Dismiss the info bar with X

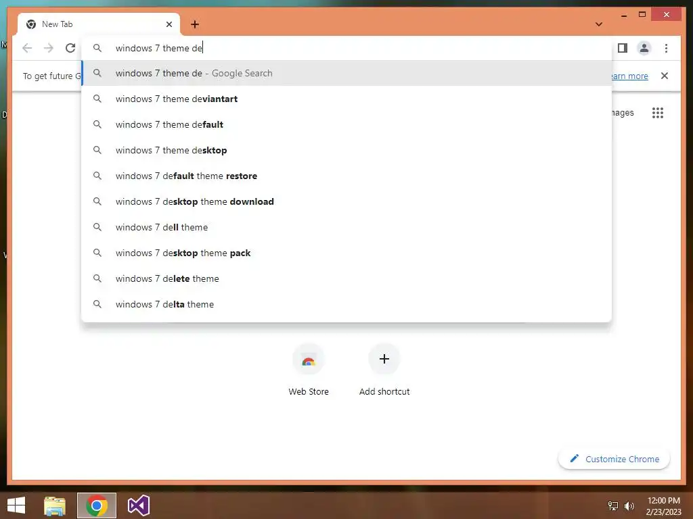pyautogui.click(x=665, y=76)
